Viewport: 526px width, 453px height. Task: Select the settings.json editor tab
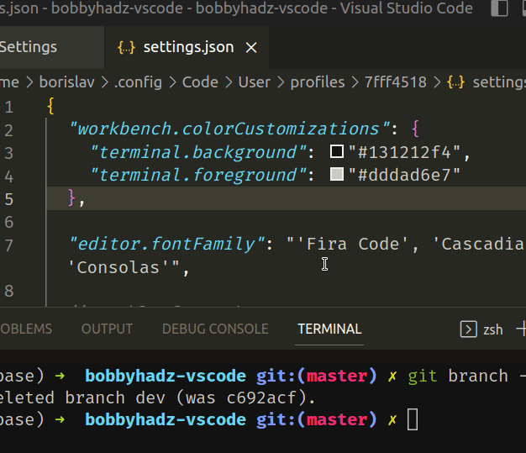coord(187,47)
